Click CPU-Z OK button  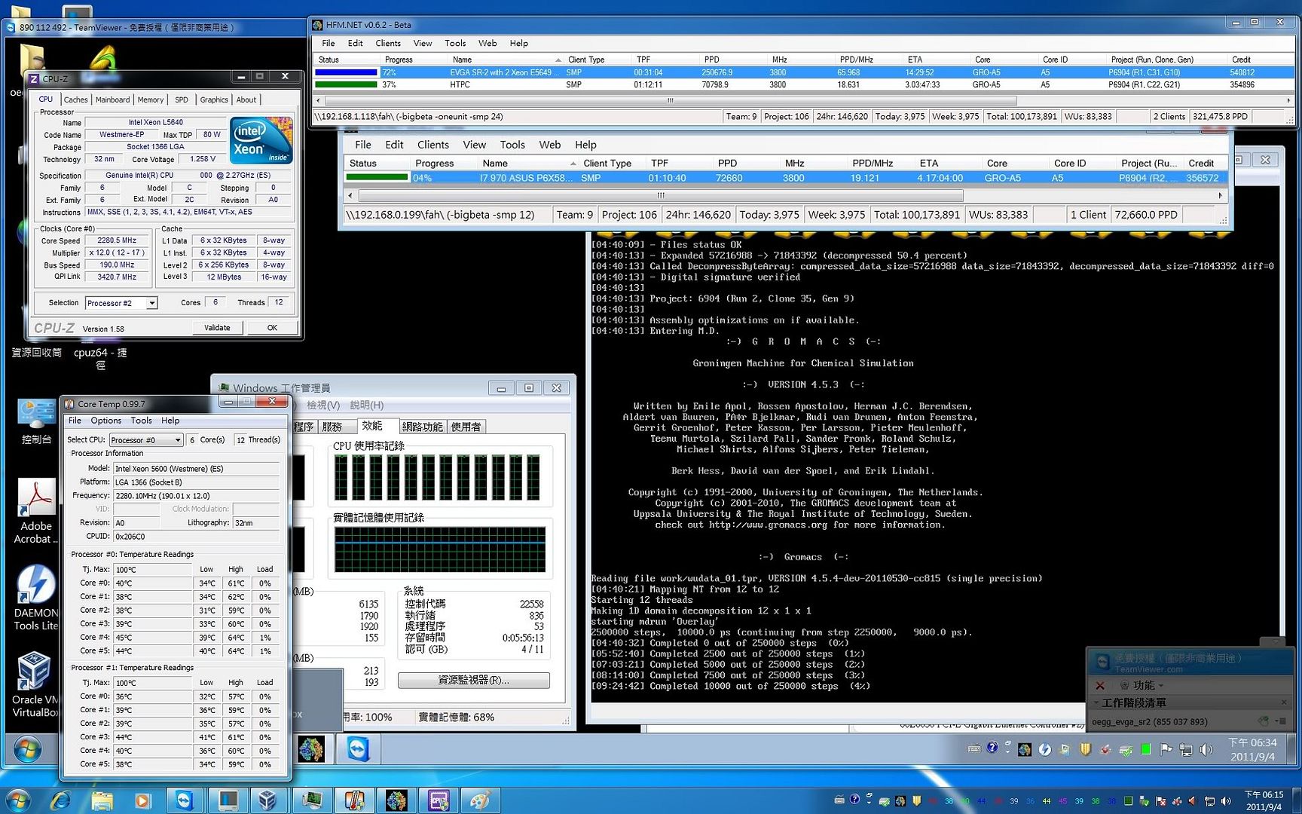[x=272, y=328]
